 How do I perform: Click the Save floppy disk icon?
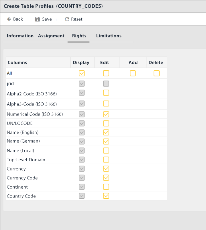click(x=38, y=19)
